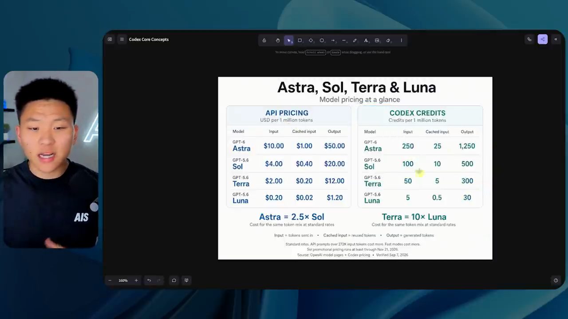The height and width of the screenshot is (319, 568).
Task: Click the CODEX CREDITS heading
Action: (x=418, y=113)
